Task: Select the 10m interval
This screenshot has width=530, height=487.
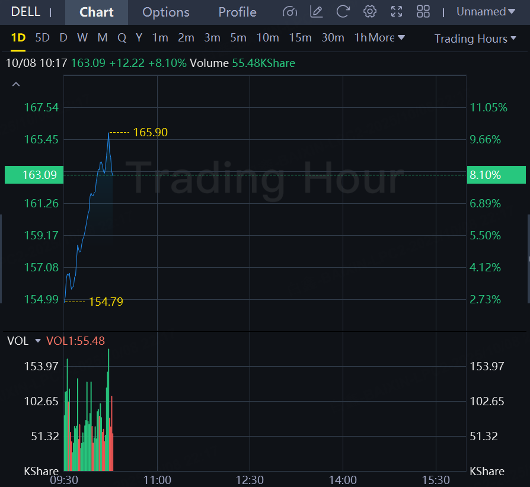Action: pyautogui.click(x=267, y=37)
